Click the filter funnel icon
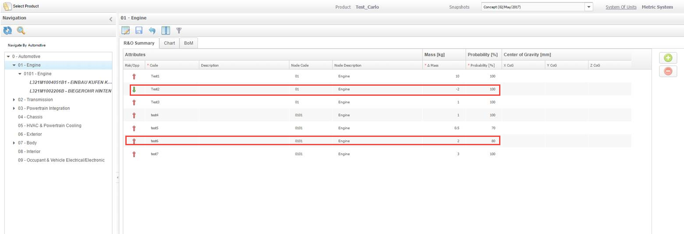The height and width of the screenshot is (234, 684). (179, 31)
